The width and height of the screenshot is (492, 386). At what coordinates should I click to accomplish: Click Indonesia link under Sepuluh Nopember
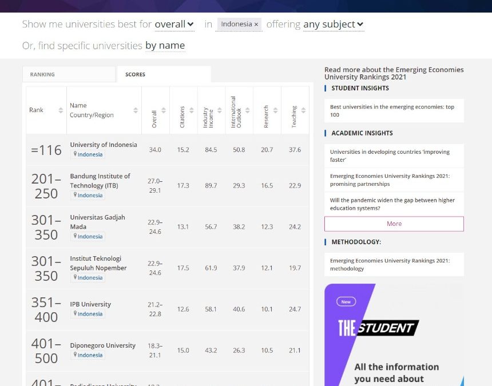(90, 277)
